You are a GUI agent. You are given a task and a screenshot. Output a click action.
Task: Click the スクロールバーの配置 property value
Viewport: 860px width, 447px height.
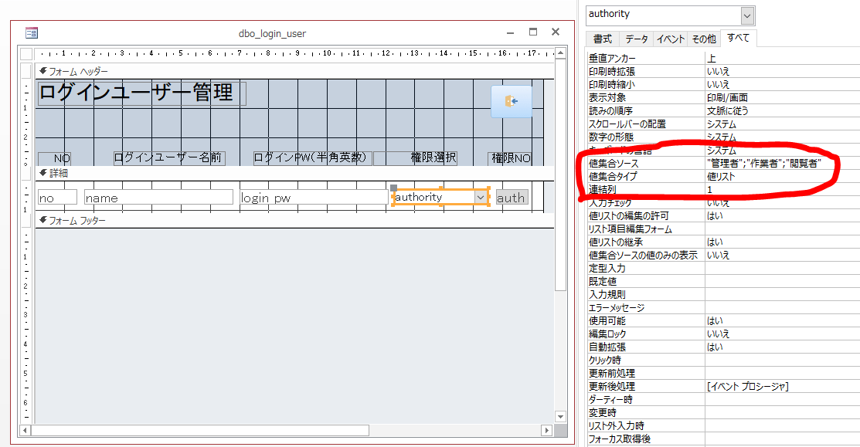tap(782, 124)
